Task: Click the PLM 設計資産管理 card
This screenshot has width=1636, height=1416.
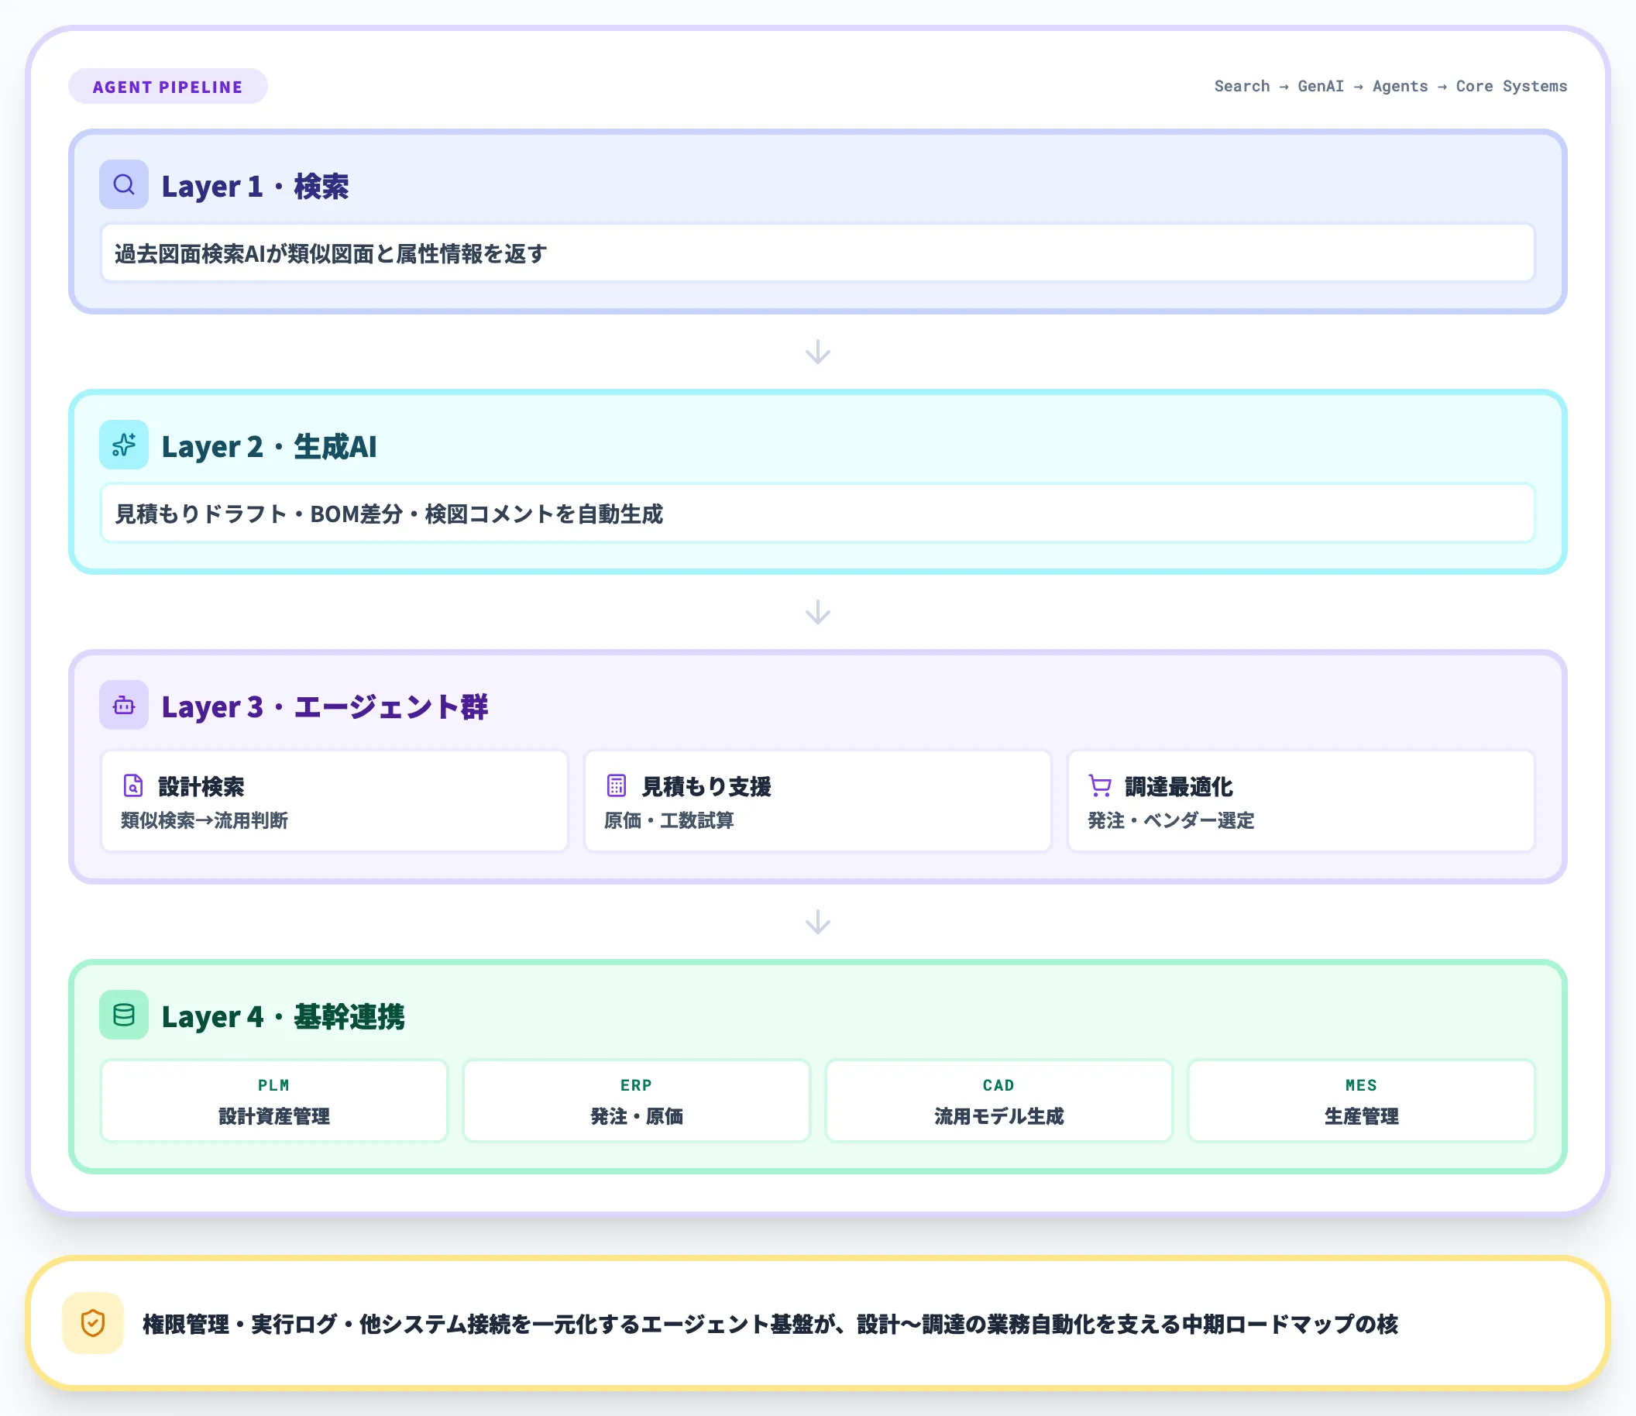Action: 273,1101
